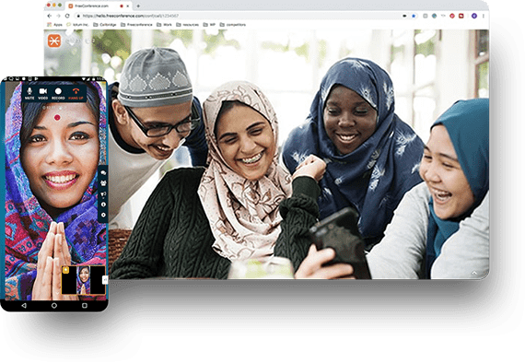Tap the self-view thumbnail on the phone
Image resolution: width=525 pixels, height=363 pixels.
tap(84, 280)
